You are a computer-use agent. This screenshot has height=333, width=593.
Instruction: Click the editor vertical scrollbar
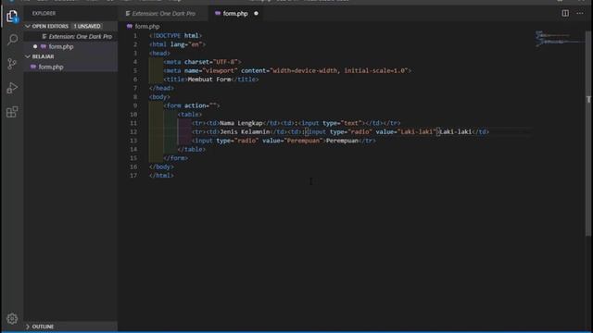[x=588, y=132]
